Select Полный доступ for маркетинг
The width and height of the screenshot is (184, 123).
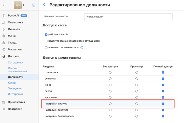click(163, 97)
